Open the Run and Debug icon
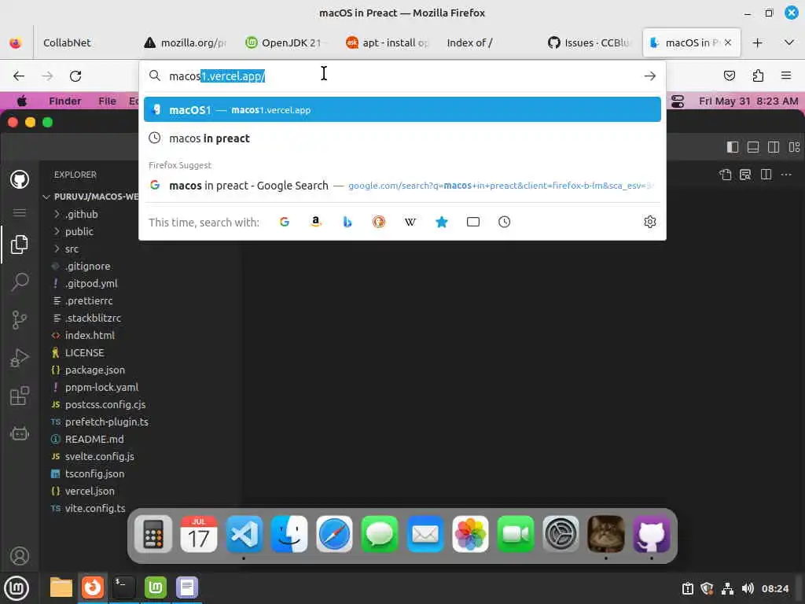 (x=20, y=358)
